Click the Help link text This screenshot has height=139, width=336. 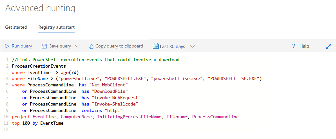point(304,46)
